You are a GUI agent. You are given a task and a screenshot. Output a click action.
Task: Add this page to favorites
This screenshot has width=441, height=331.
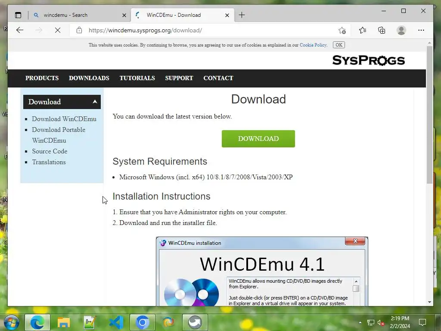tap(342, 31)
